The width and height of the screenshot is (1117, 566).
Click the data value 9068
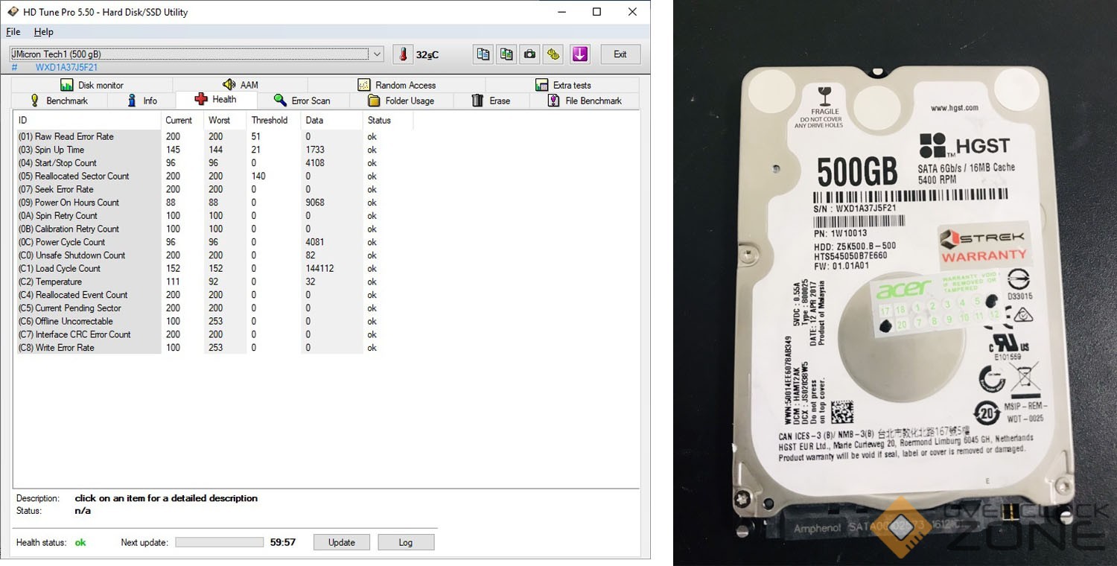pos(315,203)
